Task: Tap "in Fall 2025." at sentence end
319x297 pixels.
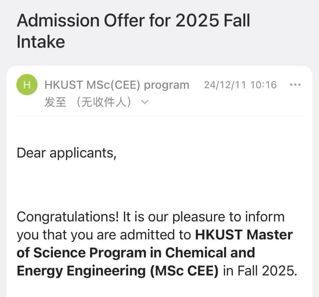Action: 260,271
